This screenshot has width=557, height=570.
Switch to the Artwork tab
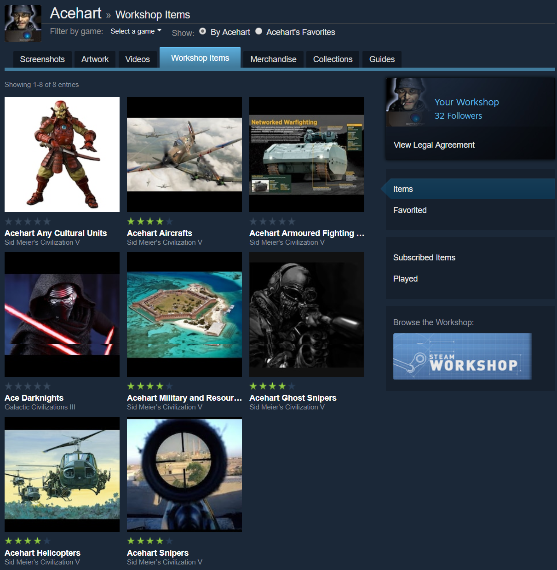tap(95, 59)
